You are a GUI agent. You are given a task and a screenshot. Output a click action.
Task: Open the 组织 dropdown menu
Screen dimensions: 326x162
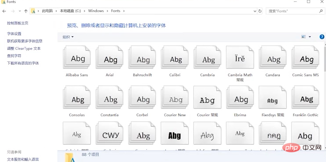pos(68,37)
